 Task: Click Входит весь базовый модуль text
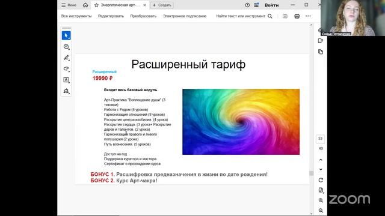tap(131, 90)
